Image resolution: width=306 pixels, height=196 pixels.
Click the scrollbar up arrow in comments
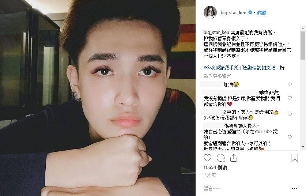click(303, 29)
